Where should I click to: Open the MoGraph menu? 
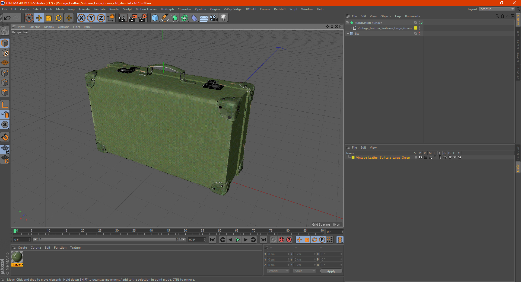coord(167,9)
